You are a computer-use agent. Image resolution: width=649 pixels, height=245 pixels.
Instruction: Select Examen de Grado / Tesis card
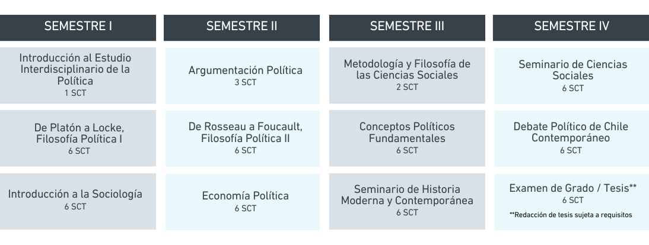tap(572, 202)
